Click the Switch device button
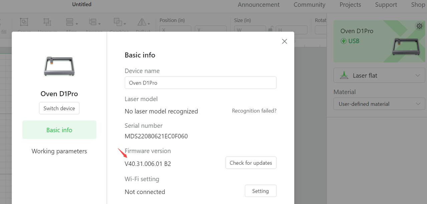This screenshot has width=427, height=204. click(x=59, y=108)
